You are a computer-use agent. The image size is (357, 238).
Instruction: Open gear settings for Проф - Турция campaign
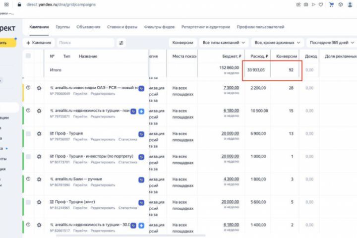click(39, 133)
